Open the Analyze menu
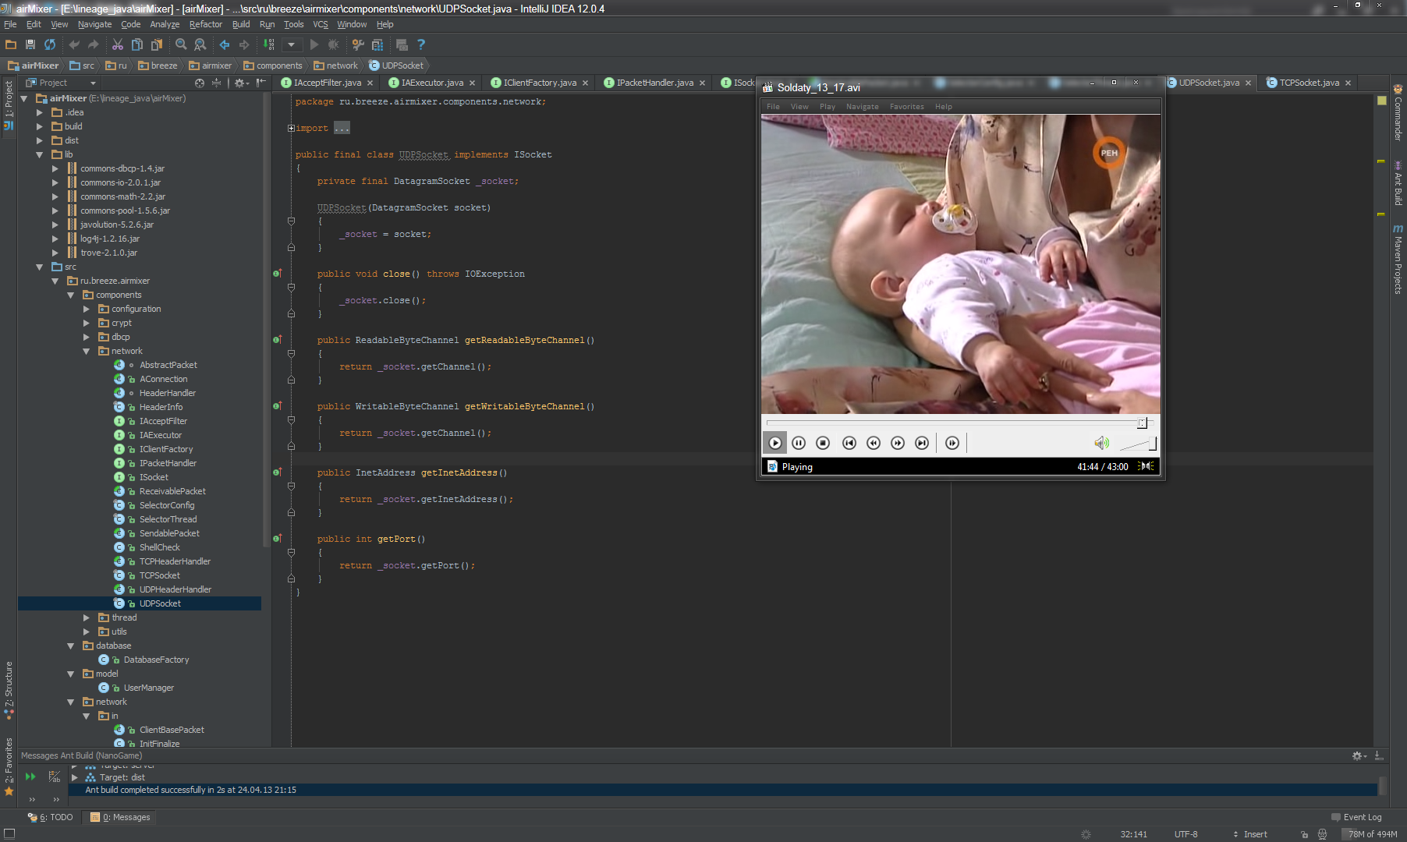The image size is (1407, 842). pos(165,24)
